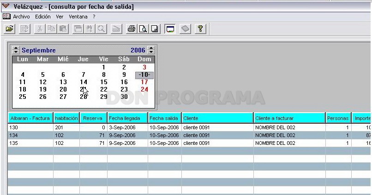Click the magnifying glass search icon

click(x=101, y=29)
